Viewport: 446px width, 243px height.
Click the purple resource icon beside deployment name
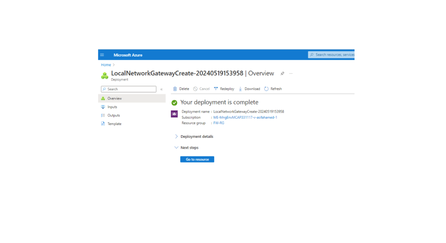tap(174, 114)
